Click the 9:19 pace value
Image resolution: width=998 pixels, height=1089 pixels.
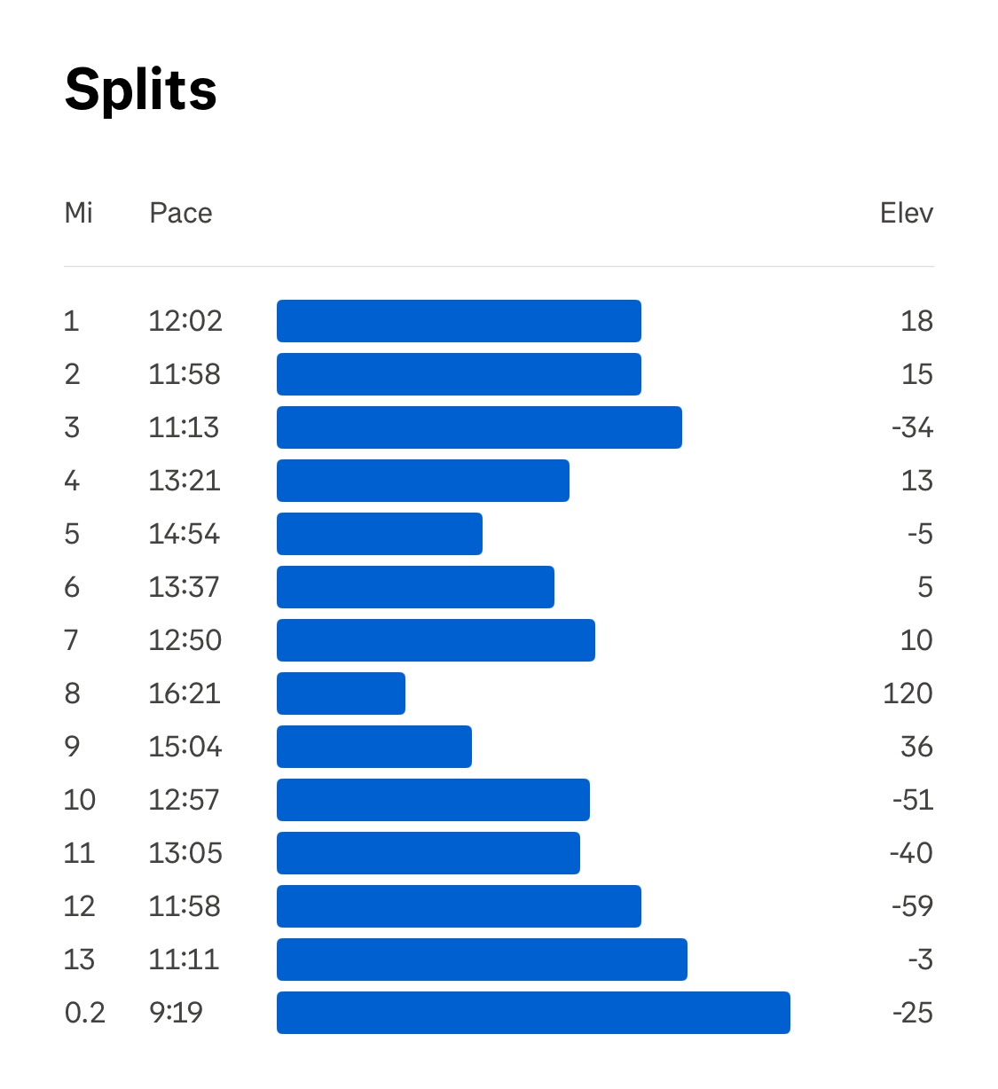[x=176, y=1013]
